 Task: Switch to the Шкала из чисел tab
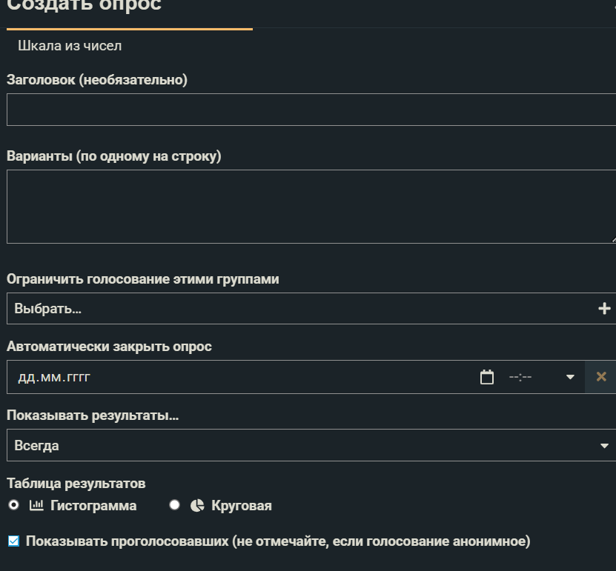[x=70, y=46]
